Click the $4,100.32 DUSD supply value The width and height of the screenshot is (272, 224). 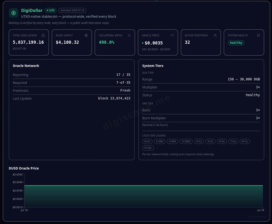[67, 42]
